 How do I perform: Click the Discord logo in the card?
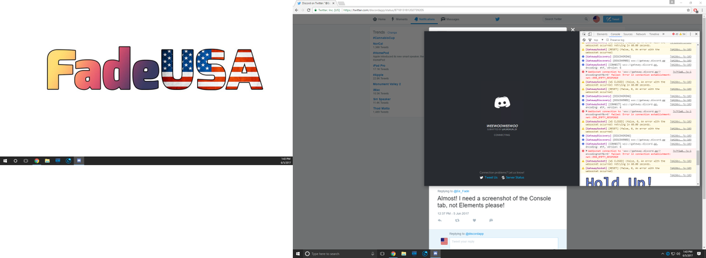502,103
